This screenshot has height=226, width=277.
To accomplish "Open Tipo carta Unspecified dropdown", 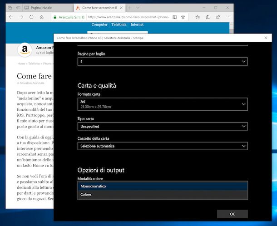I will click(163, 126).
